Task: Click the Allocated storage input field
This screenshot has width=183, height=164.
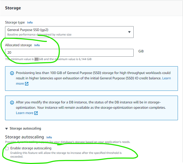Action: tap(69, 53)
